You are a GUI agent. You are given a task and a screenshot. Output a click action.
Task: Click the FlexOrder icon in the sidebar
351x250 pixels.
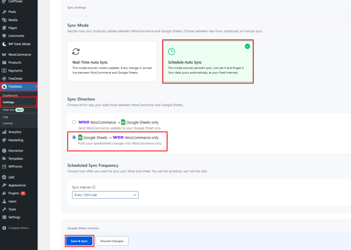pyautogui.click(x=4, y=79)
